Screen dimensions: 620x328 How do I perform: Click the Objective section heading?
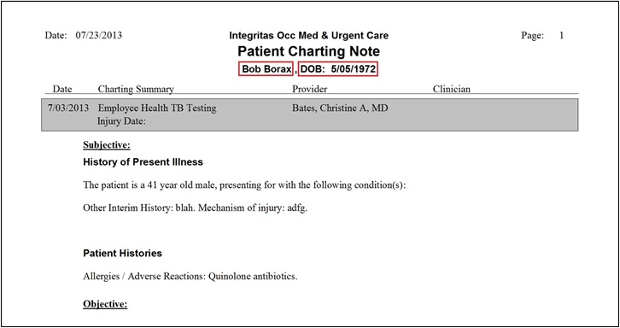coord(105,304)
